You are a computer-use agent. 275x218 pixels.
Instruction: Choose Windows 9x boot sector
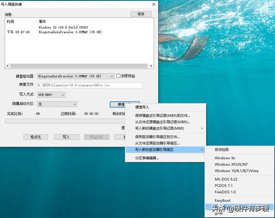239,158
